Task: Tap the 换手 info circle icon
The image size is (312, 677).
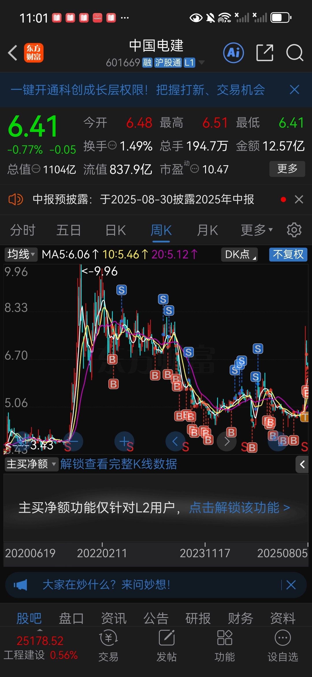Action: pyautogui.click(x=112, y=145)
